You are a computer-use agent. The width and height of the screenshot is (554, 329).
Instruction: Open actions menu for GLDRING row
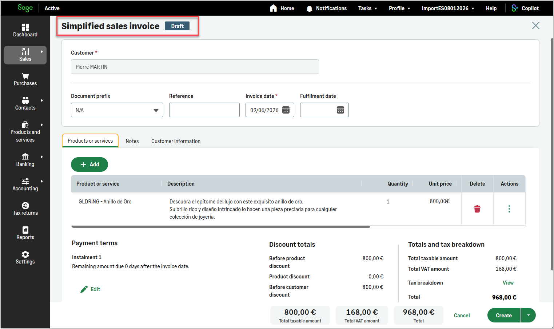(x=509, y=209)
